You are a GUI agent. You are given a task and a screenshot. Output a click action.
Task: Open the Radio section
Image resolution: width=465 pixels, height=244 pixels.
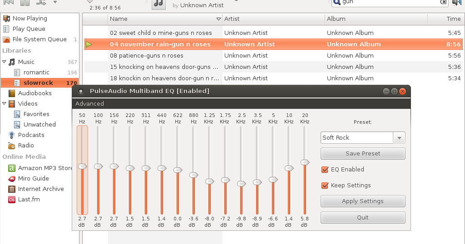point(26,146)
